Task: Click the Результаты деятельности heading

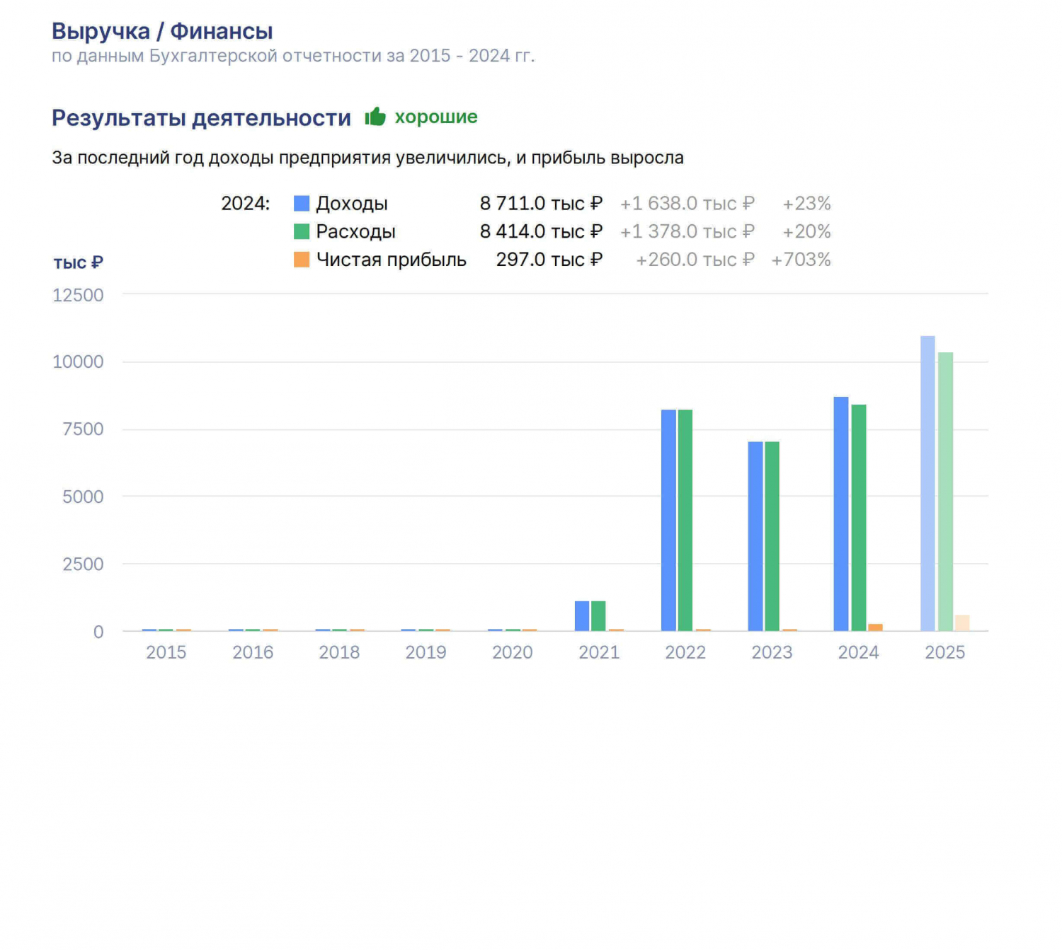Action: (201, 117)
